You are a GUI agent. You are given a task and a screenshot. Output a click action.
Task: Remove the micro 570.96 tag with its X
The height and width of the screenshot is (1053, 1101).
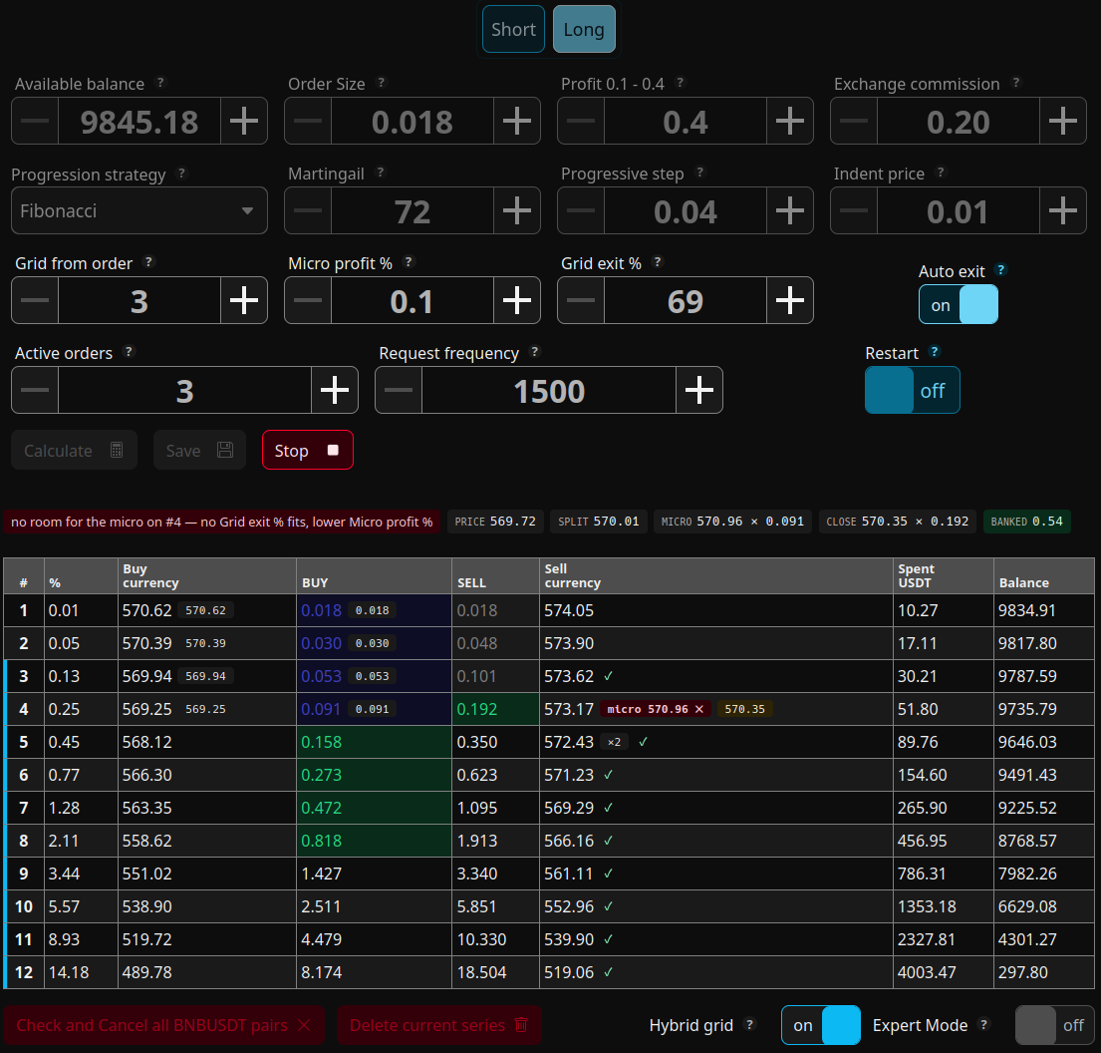[699, 709]
